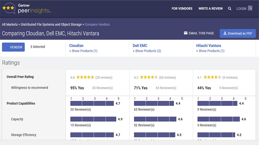The image size is (259, 145).
Task: Click Product Capabilities row label
Action: (21, 103)
